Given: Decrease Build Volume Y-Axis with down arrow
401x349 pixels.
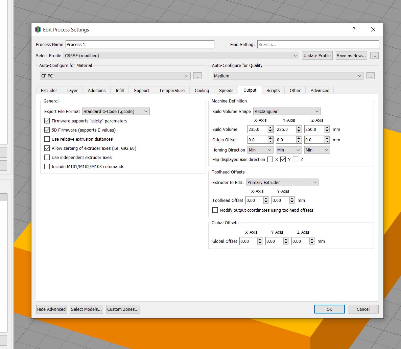Looking at the screenshot, I should (299, 131).
